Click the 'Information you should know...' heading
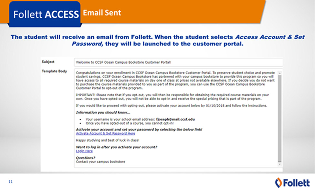The image size is (315, 189). (x=103, y=112)
